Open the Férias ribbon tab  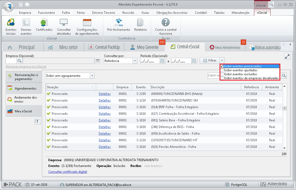(x=81, y=13)
